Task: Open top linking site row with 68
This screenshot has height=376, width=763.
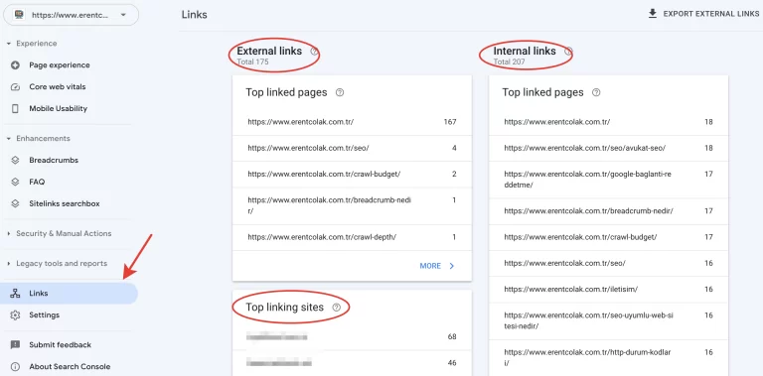Action: tap(353, 336)
